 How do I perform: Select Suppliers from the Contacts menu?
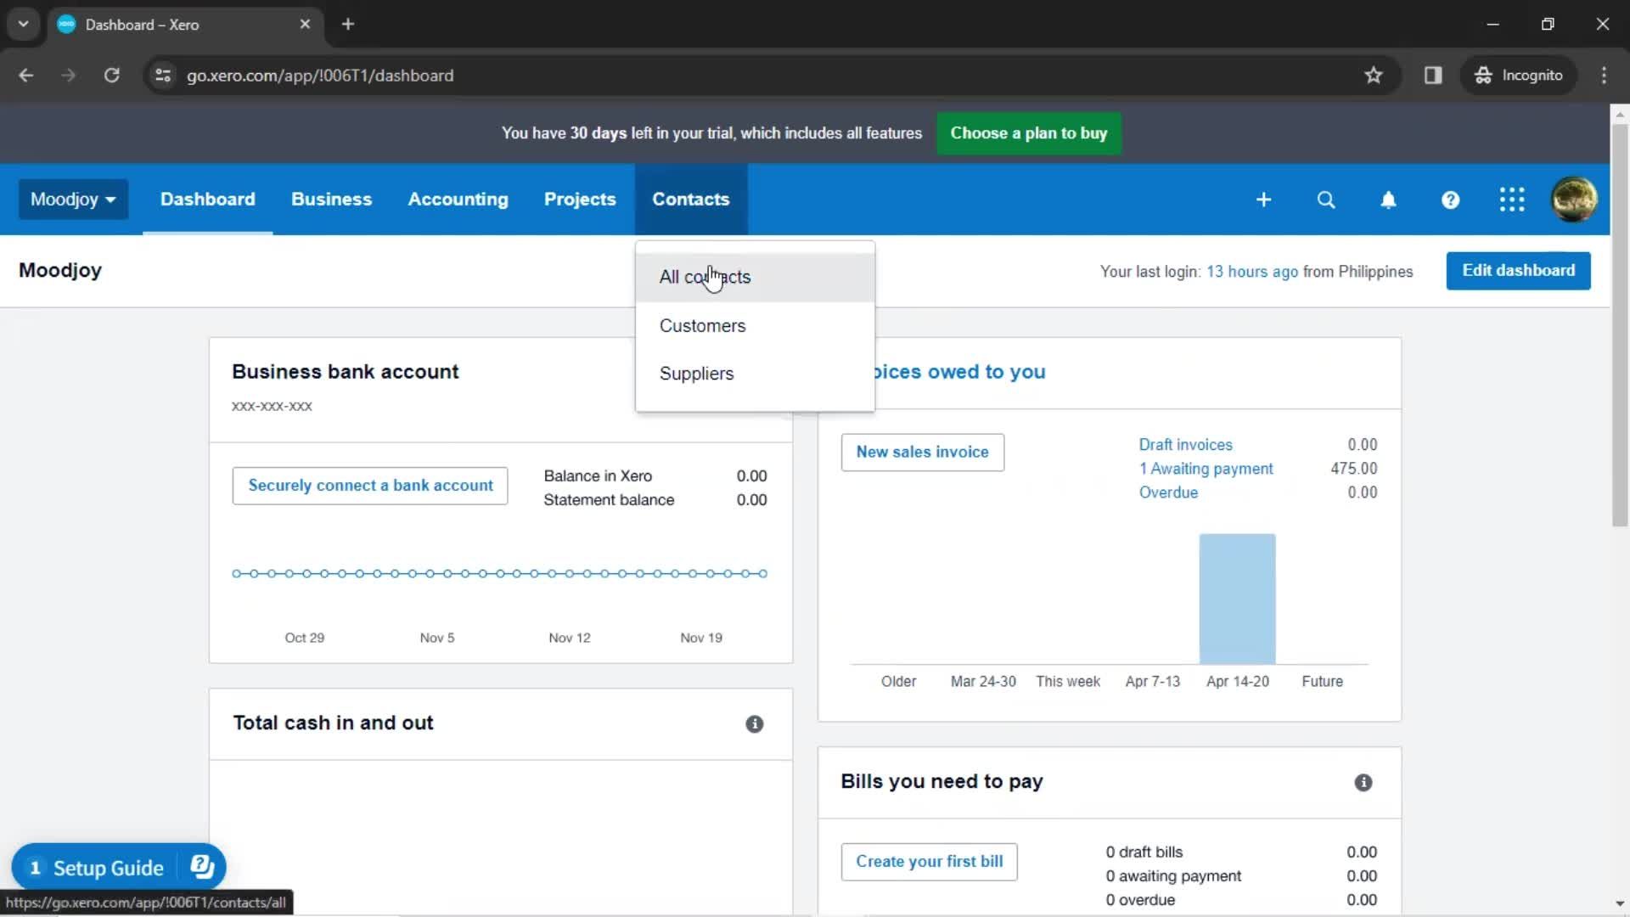click(x=755, y=374)
